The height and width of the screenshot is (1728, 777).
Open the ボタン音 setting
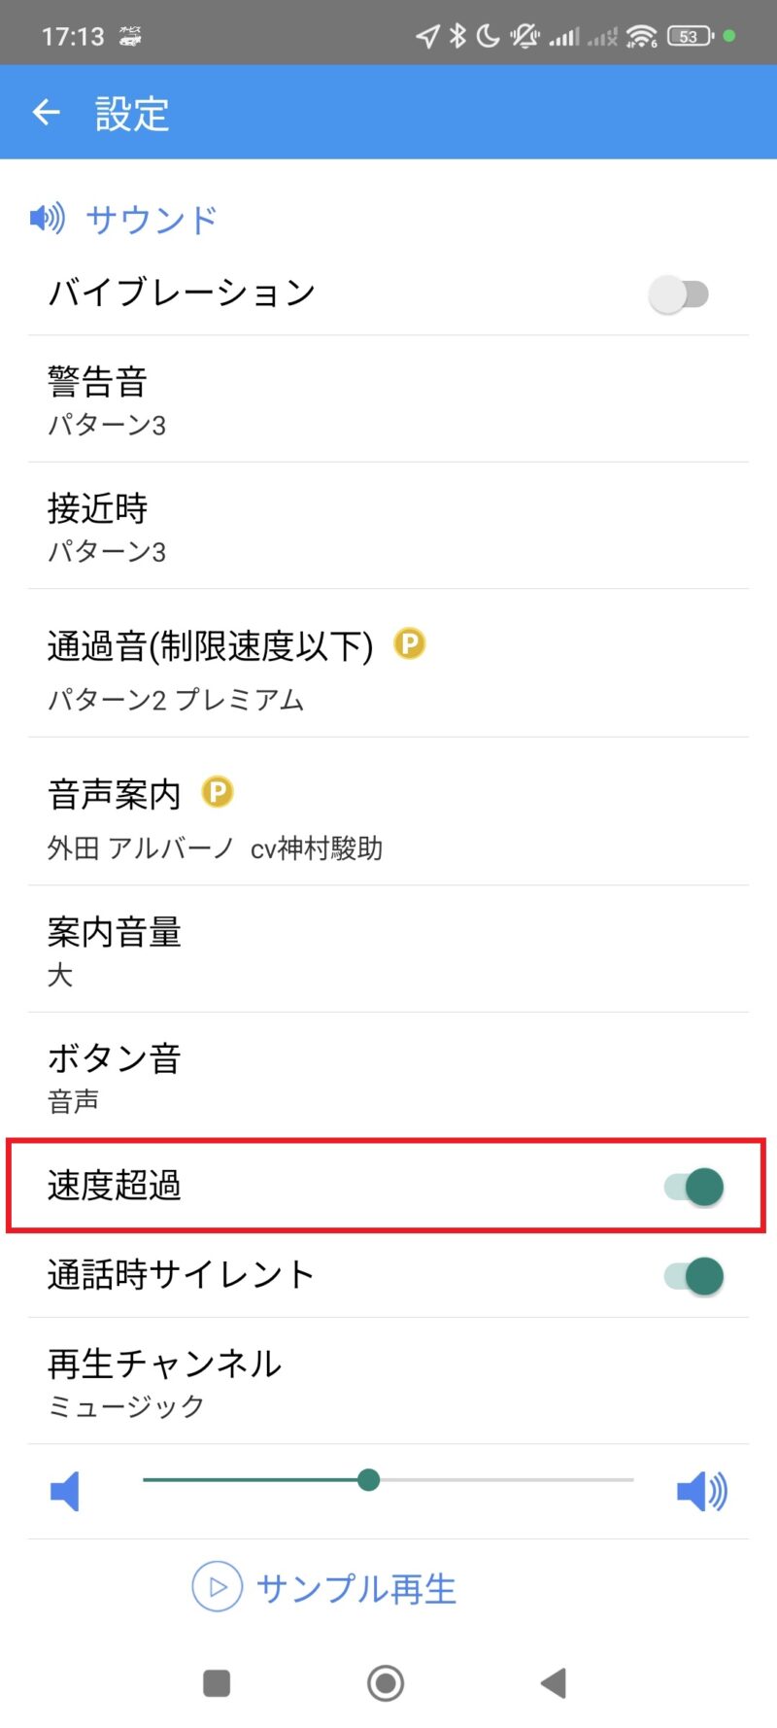click(x=388, y=1076)
